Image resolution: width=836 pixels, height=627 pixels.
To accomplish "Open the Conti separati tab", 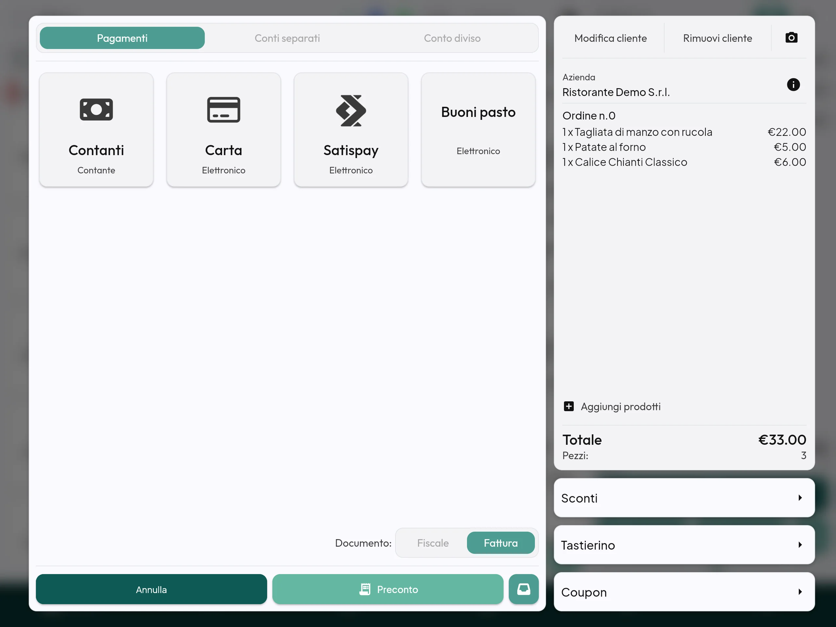I will 287,38.
